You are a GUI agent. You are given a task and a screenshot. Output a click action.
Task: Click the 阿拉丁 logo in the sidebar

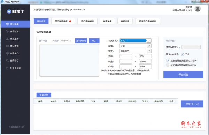[15, 11]
